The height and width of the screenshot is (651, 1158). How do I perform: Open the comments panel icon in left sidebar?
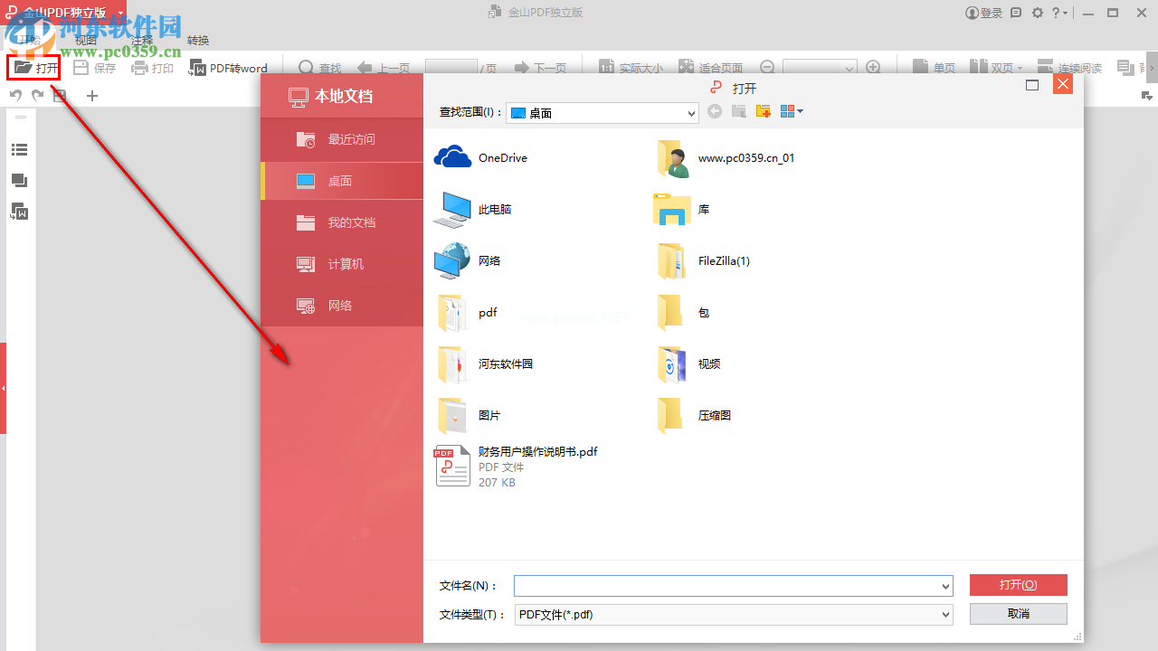click(x=19, y=181)
